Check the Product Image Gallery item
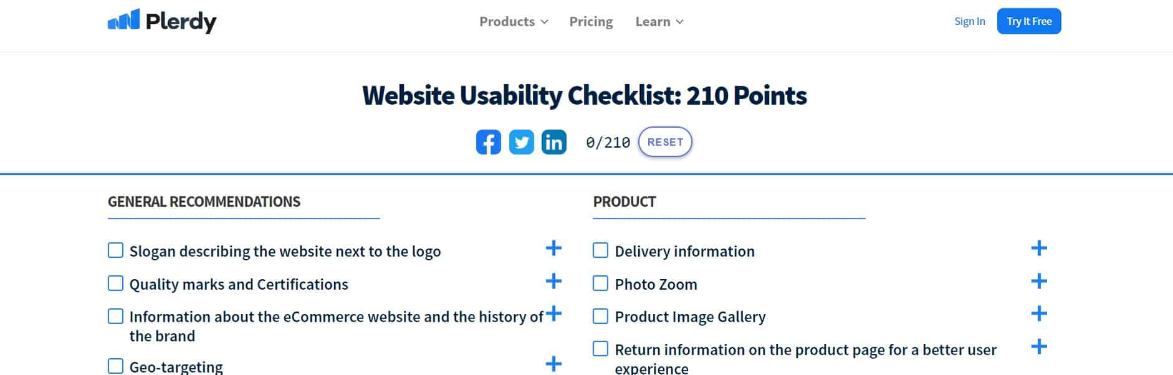Screen dimensions: 1173x375 click(x=600, y=316)
